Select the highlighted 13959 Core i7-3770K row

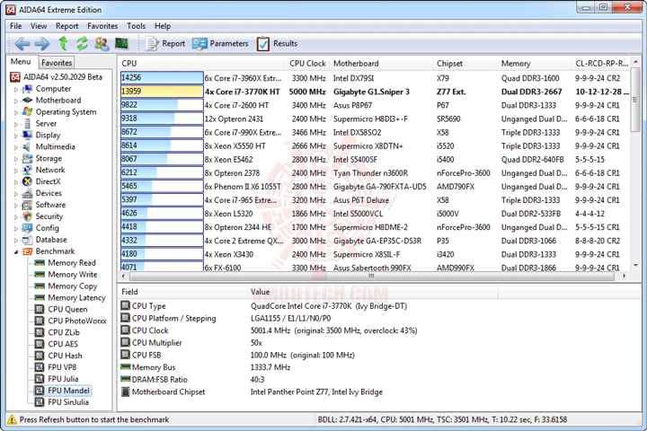(375, 92)
